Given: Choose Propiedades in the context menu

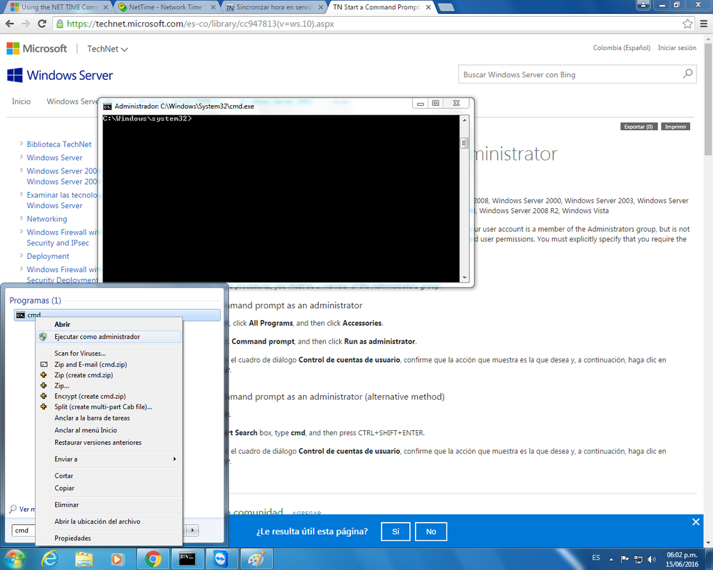Looking at the screenshot, I should click(72, 538).
